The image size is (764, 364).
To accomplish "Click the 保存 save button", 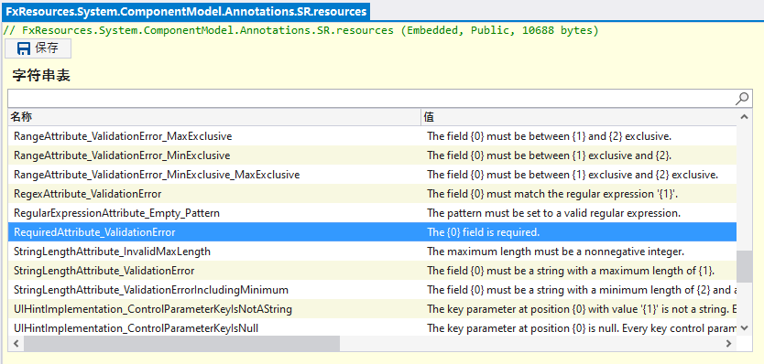I will [x=38, y=48].
